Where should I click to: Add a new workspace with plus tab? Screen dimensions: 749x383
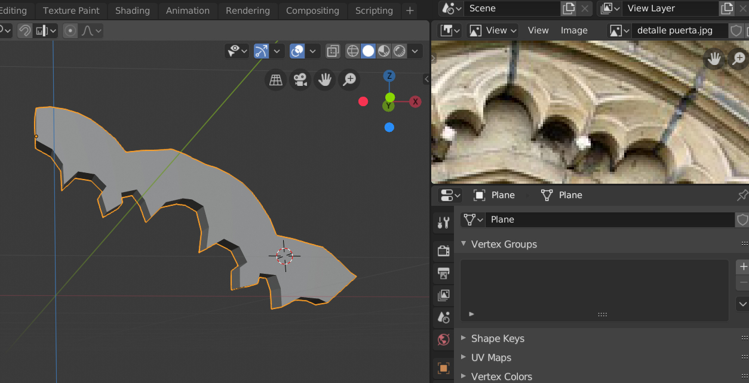pos(410,10)
